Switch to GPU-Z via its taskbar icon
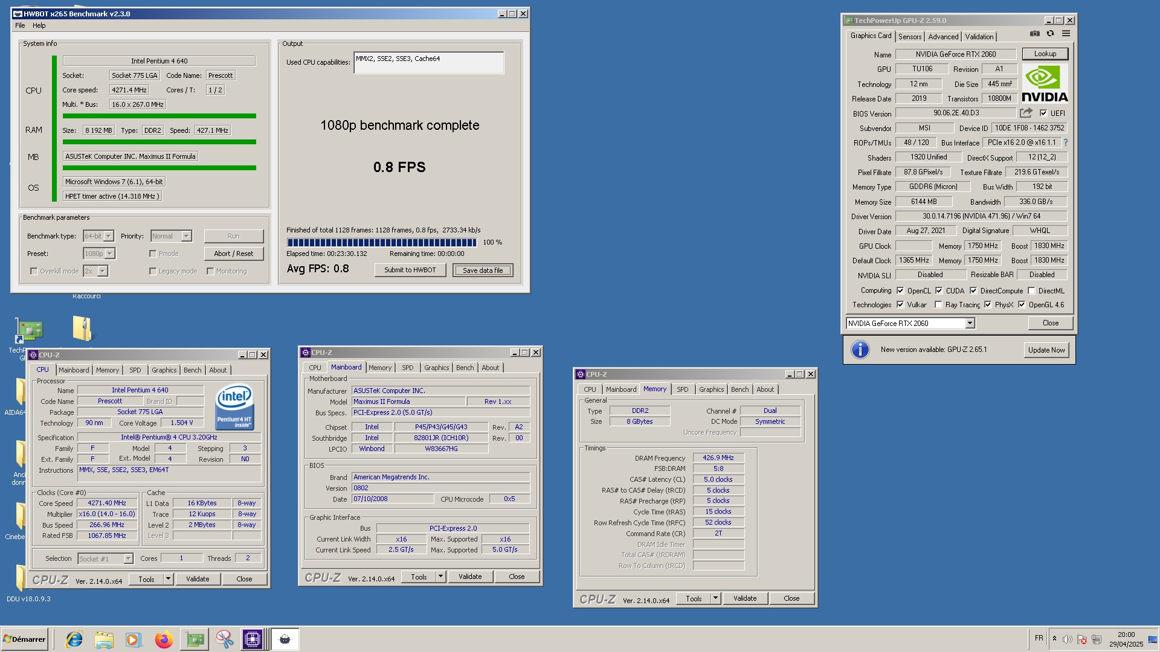 (195, 639)
